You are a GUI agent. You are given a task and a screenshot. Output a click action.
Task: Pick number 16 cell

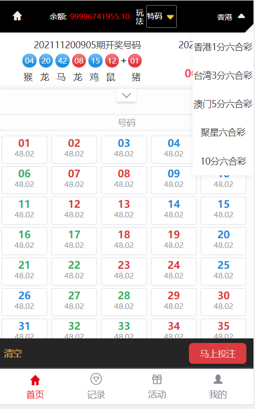24,241
